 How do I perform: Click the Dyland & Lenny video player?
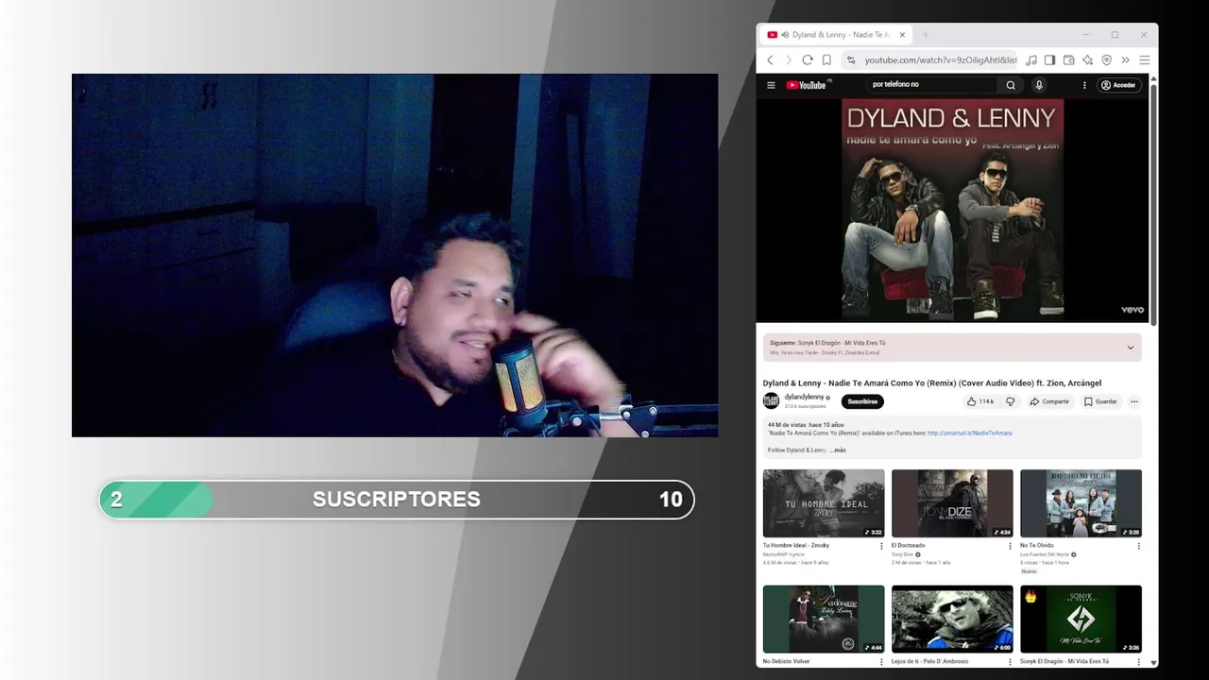[x=952, y=210]
